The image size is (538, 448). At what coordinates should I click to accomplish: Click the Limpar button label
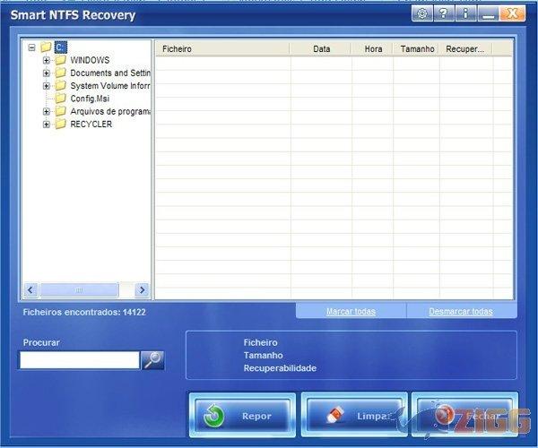click(x=374, y=416)
